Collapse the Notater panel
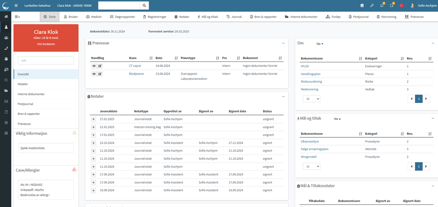Viewport: 438px width, 207px height. (283, 96)
